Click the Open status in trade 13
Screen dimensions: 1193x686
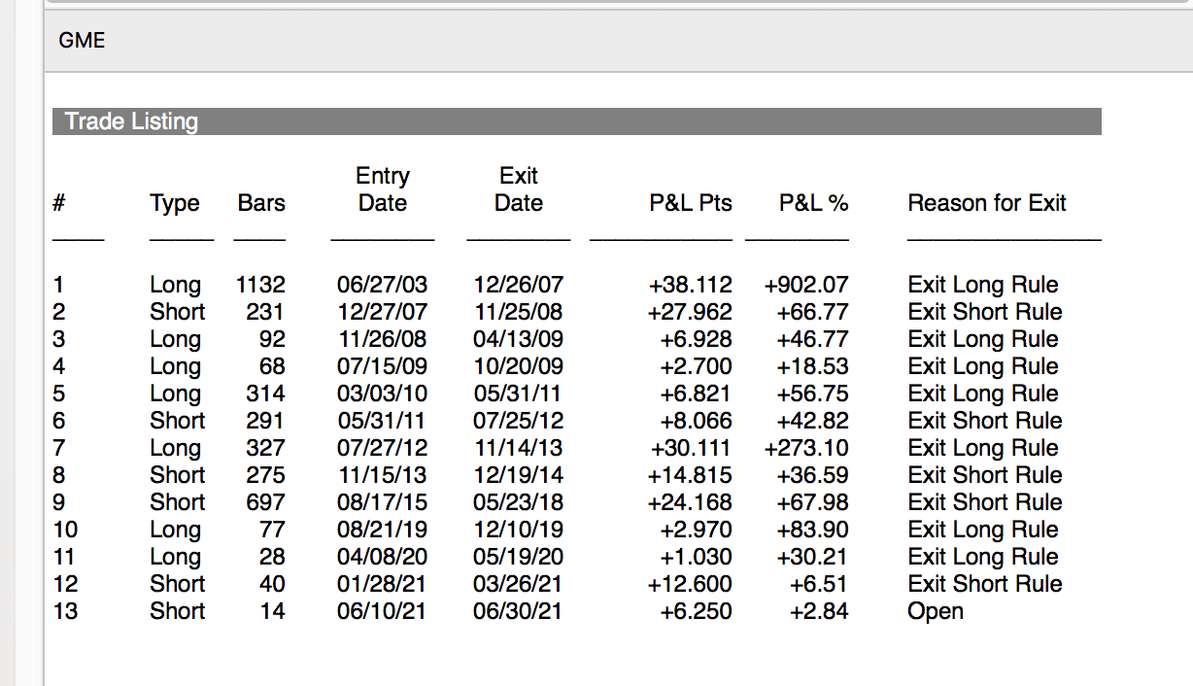tap(936, 611)
